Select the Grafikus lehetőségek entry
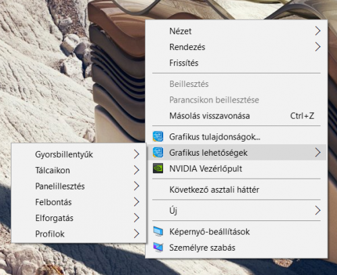337x275 pixels. point(237,152)
